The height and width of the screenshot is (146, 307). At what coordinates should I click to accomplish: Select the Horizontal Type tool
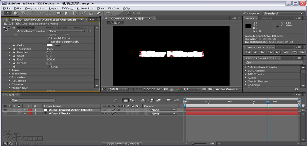coord(73,13)
